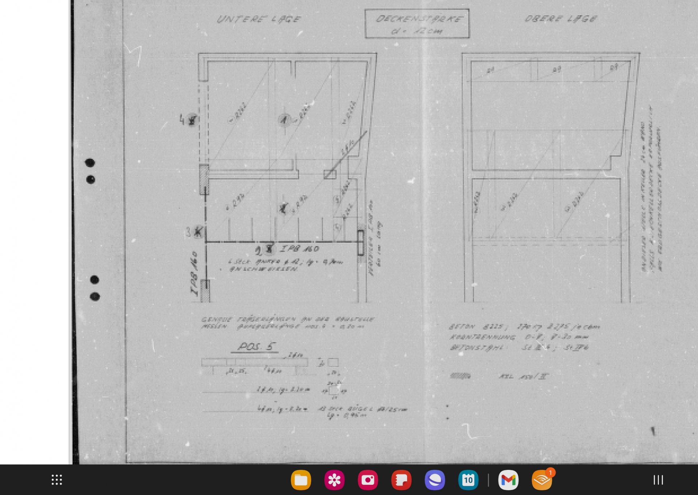
Task: Open the Audible app icon
Action: point(542,481)
